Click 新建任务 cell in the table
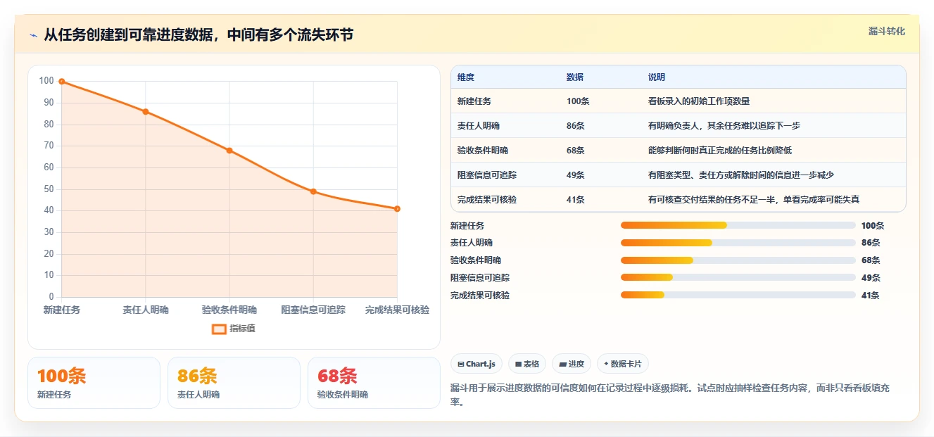 474,101
